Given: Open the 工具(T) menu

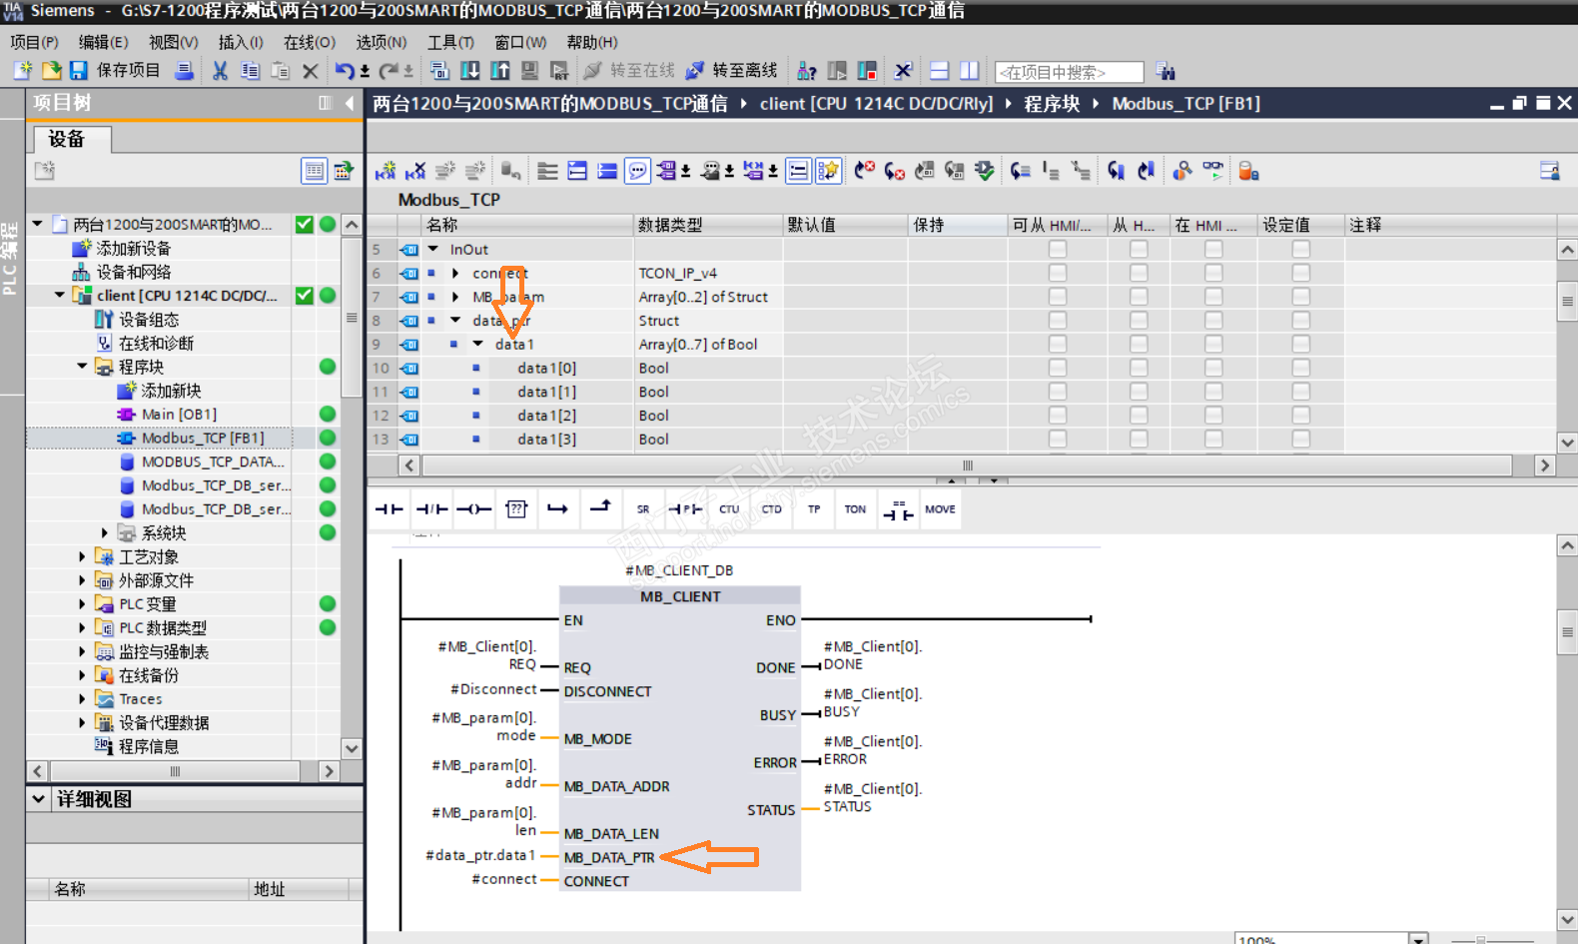Looking at the screenshot, I should point(450,42).
